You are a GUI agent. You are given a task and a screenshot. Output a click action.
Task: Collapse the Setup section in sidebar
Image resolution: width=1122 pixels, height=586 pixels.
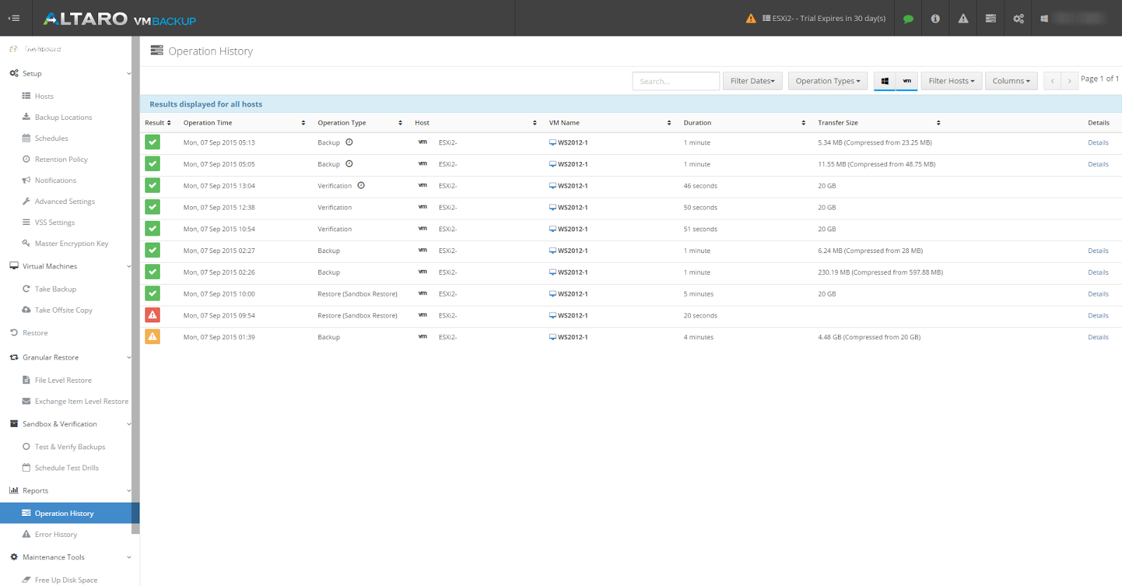tap(128, 74)
